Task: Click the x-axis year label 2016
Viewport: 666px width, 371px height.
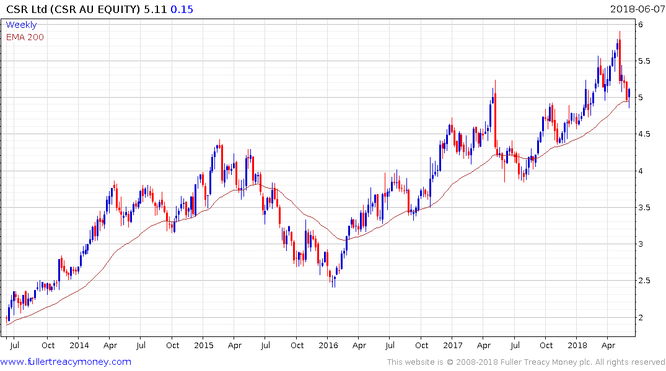Action: coord(328,345)
